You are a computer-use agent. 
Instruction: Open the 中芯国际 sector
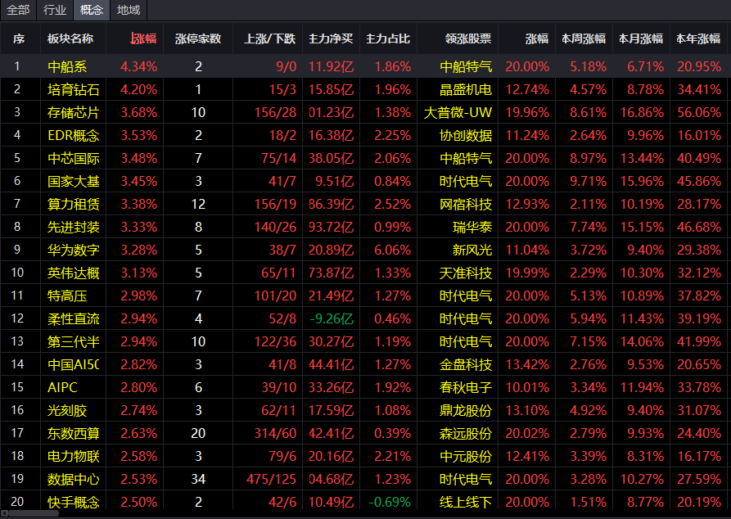coord(73,158)
